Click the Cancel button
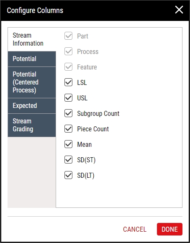 [135, 229]
